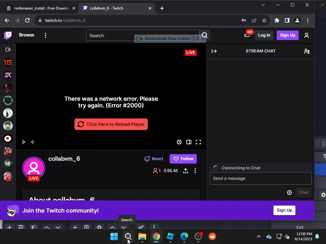Open OBS Studio from the taskbar

[x=198, y=236]
